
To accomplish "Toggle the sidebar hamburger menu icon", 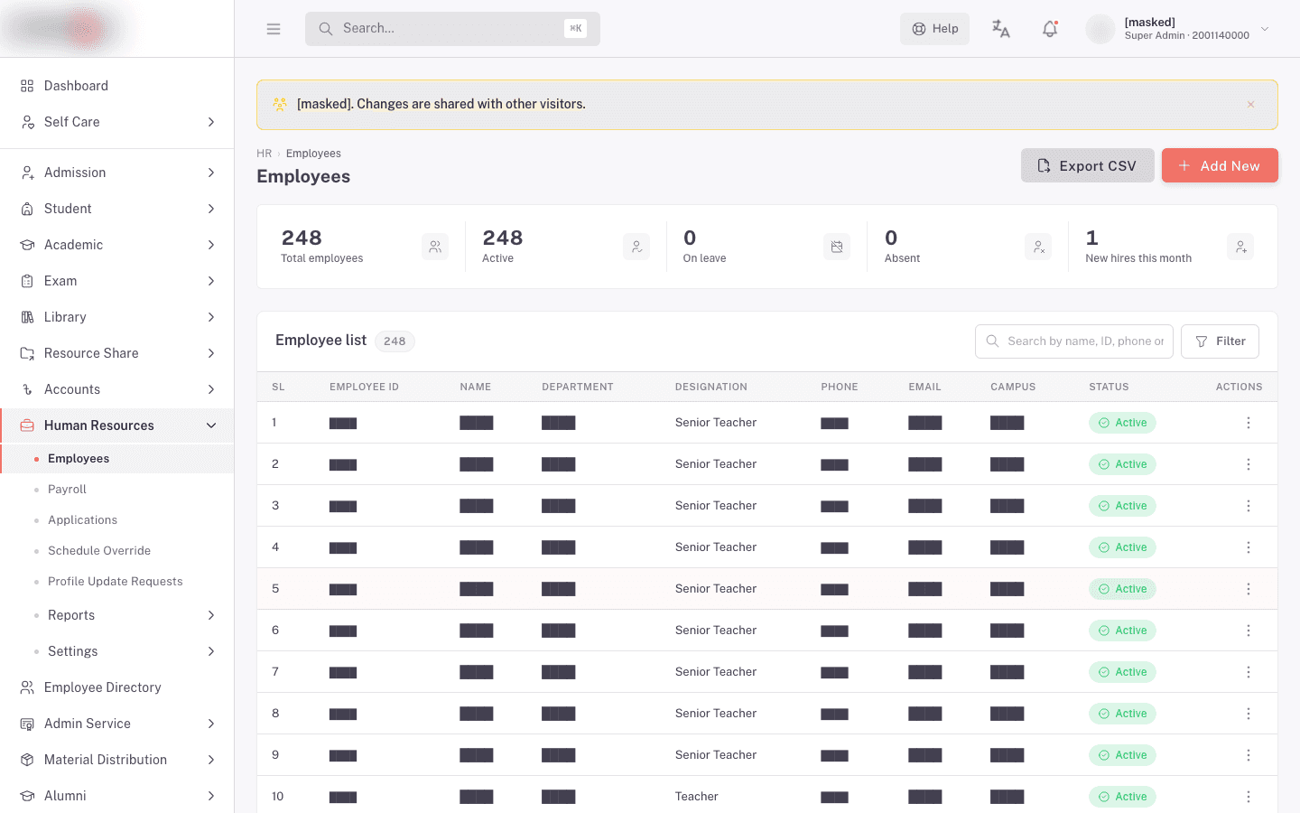I will 274,29.
